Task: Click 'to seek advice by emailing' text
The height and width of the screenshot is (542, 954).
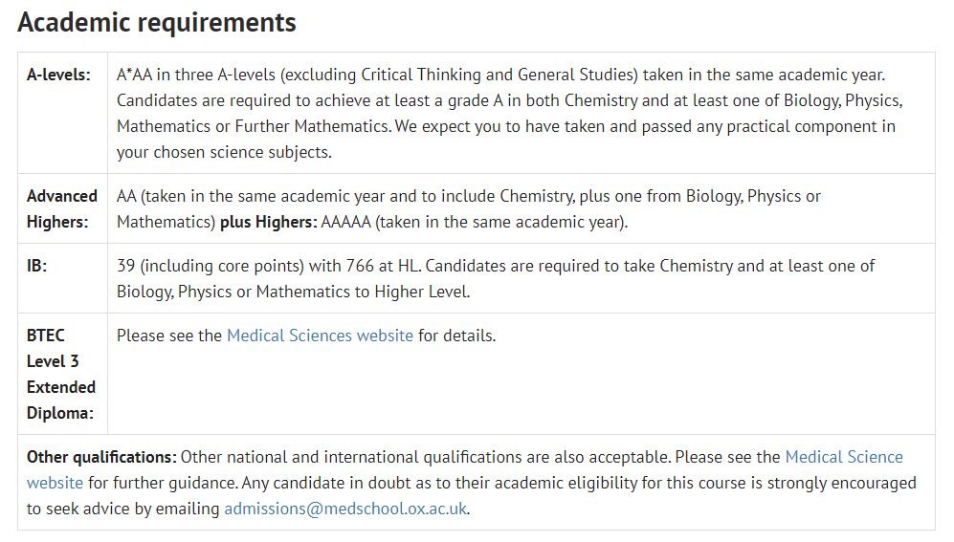Action: point(122,509)
